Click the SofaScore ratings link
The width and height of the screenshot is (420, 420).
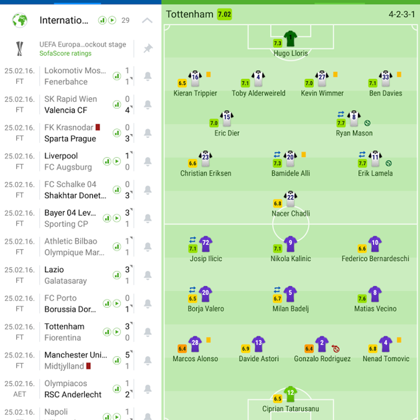tap(65, 53)
